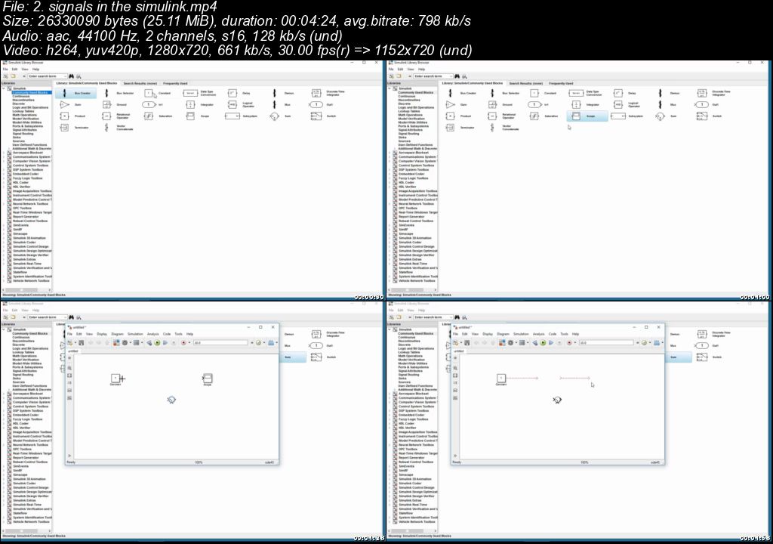Image resolution: width=773 pixels, height=544 pixels.
Task: Open search term dropdown in top-right frame
Action: tap(451, 76)
